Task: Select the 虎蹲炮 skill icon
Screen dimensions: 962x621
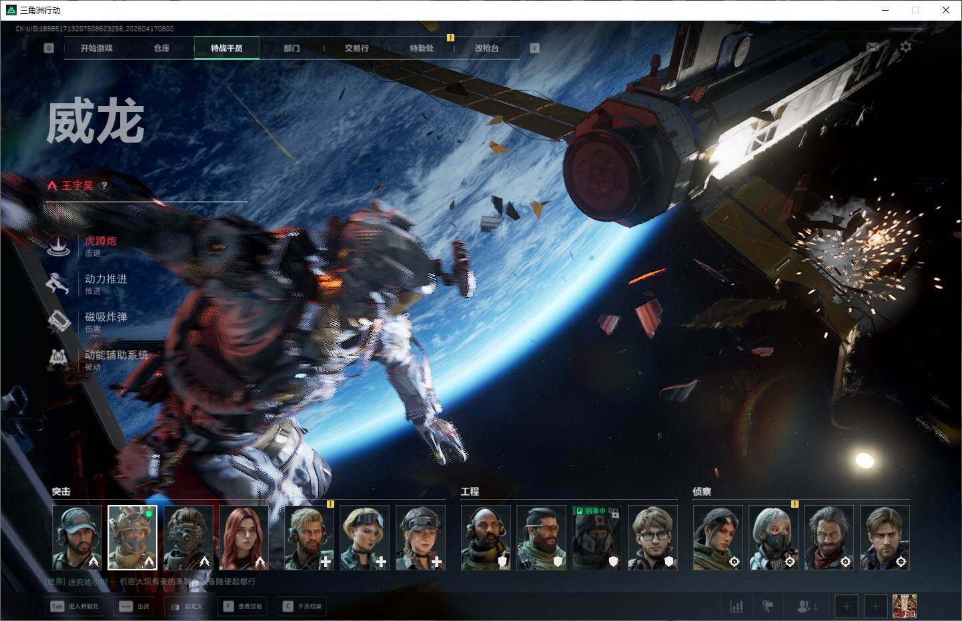Action: pyautogui.click(x=59, y=246)
